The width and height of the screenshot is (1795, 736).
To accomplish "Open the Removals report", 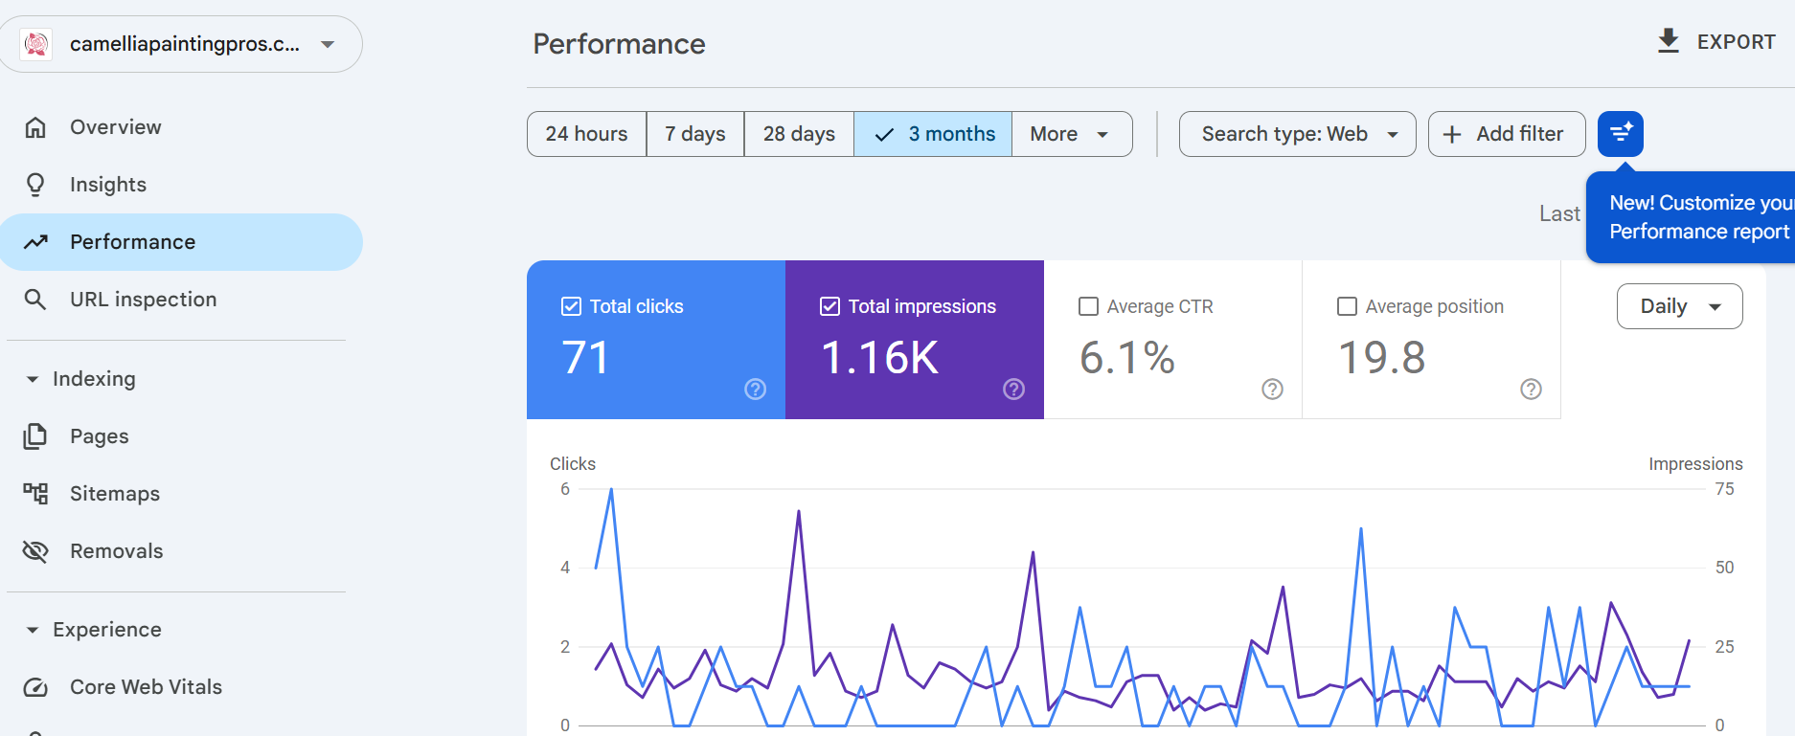I will point(181,551).
